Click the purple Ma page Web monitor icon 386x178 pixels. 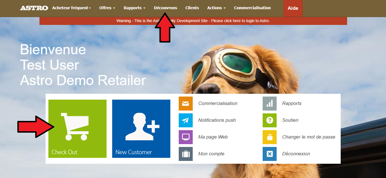pos(186,137)
